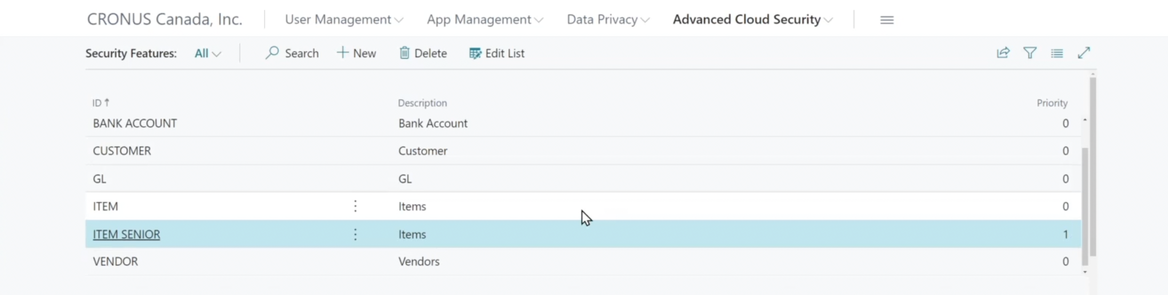Select the GL ID cell
The image size is (1168, 295).
coord(99,179)
